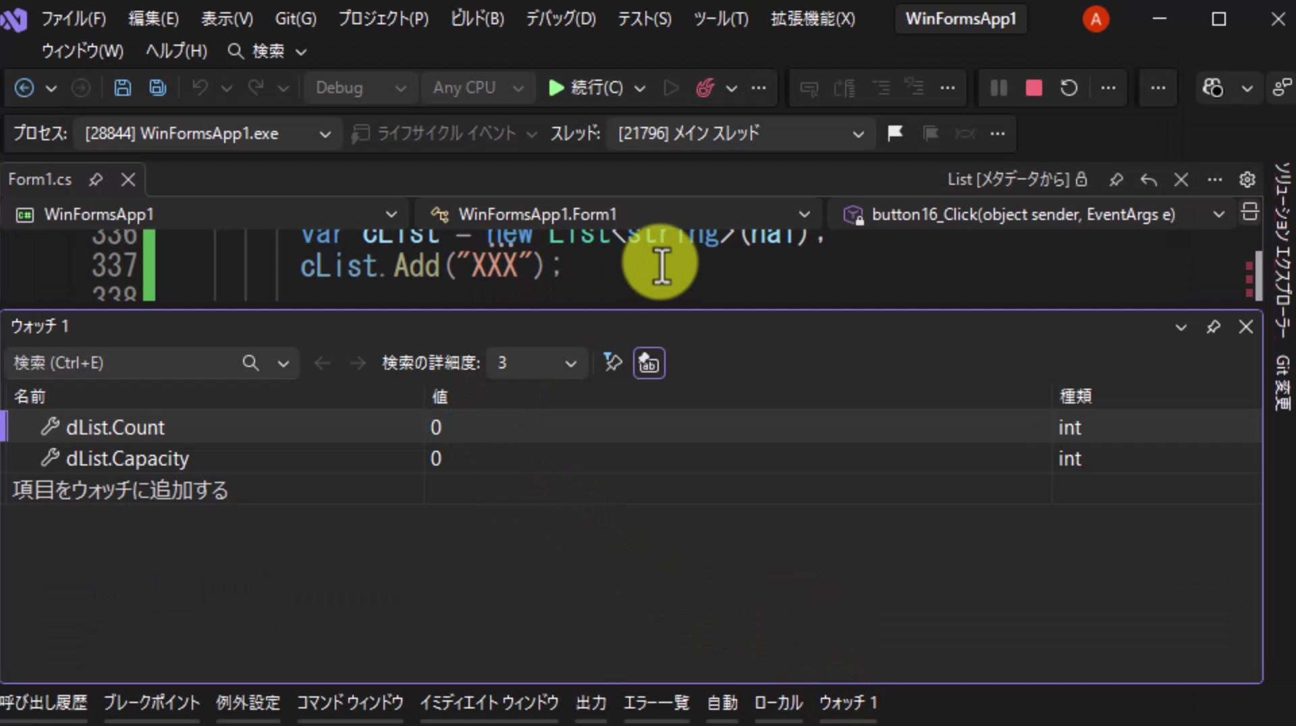Open the process WinFormsApp1.exe dropdown

(x=207, y=134)
